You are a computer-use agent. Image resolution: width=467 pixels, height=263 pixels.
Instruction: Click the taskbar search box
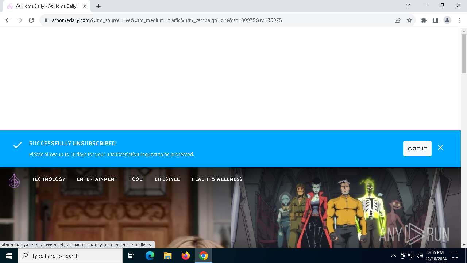(70, 256)
